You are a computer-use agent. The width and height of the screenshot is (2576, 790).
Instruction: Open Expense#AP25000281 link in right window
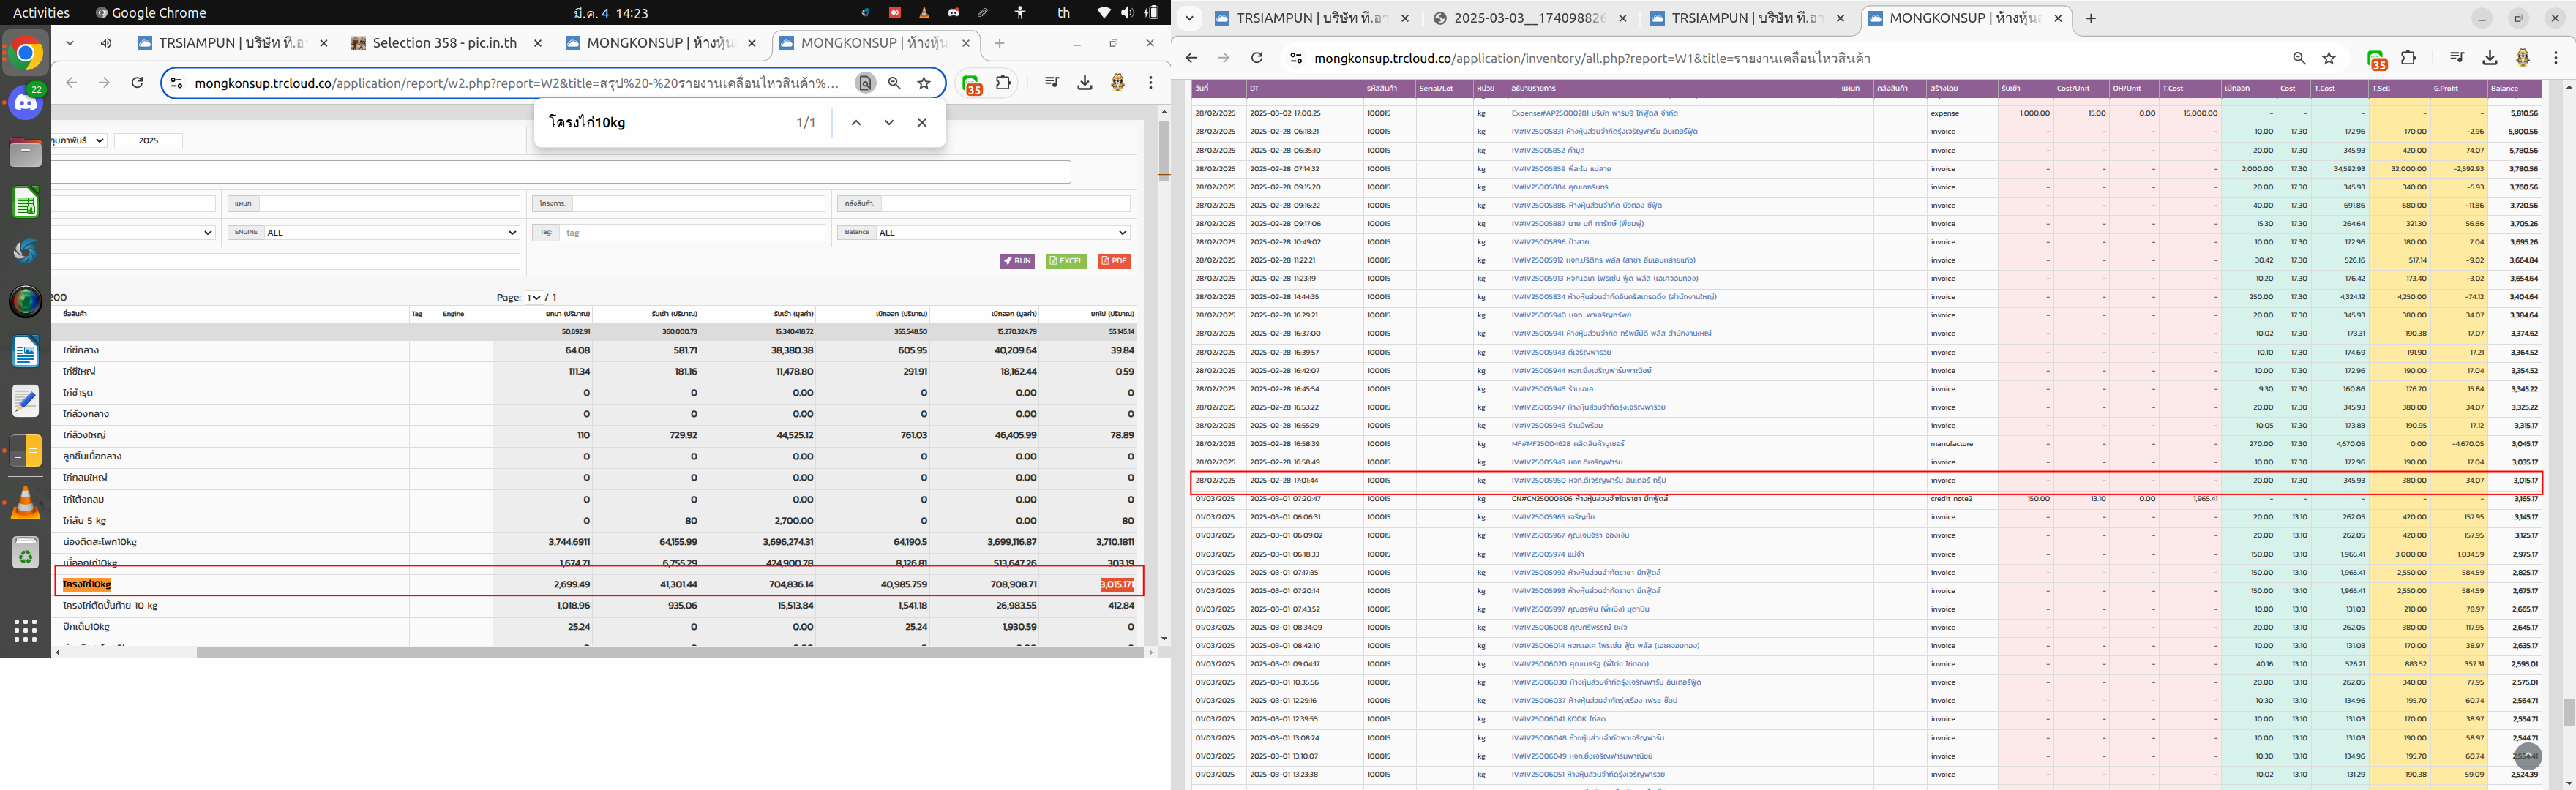(x=1594, y=113)
